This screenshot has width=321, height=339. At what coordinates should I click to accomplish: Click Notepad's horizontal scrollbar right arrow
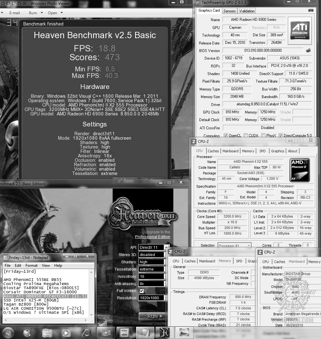point(86,320)
